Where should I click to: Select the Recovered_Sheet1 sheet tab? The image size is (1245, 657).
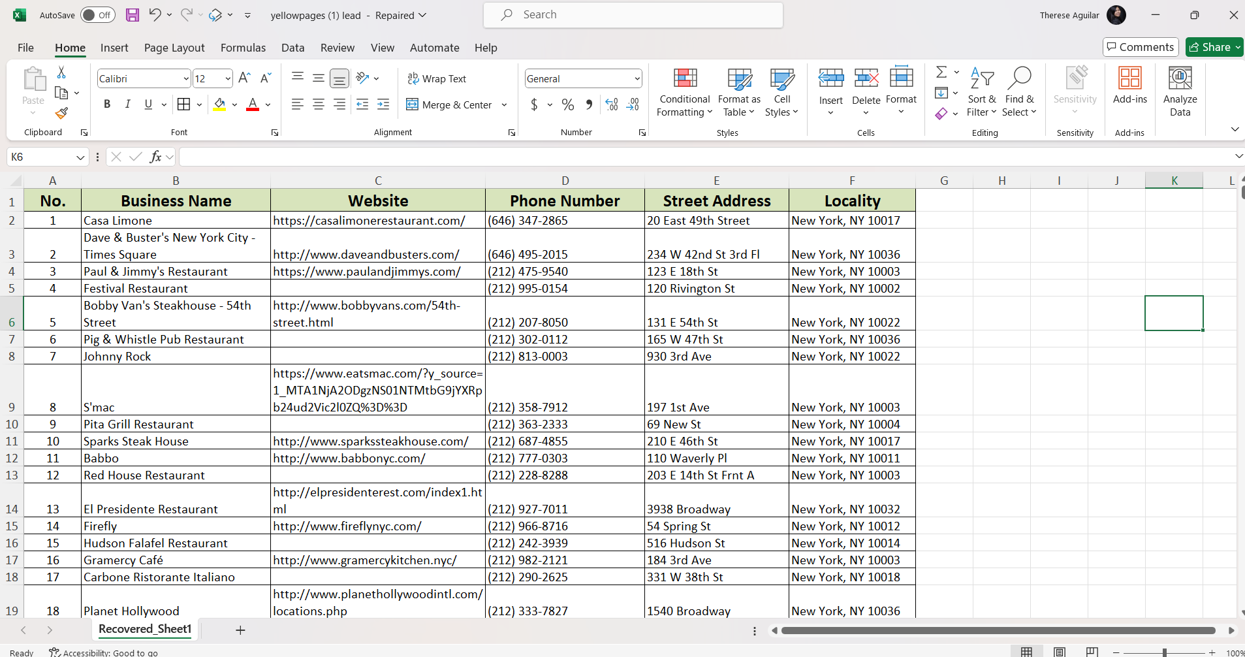click(x=145, y=629)
